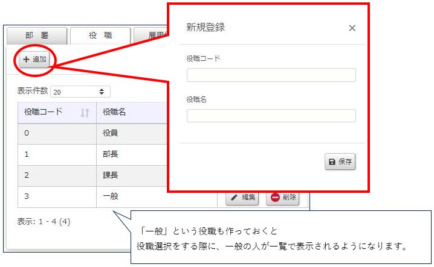The height and width of the screenshot is (267, 434).
Task: Select the 部長 row in the table
Action: [x=111, y=154]
